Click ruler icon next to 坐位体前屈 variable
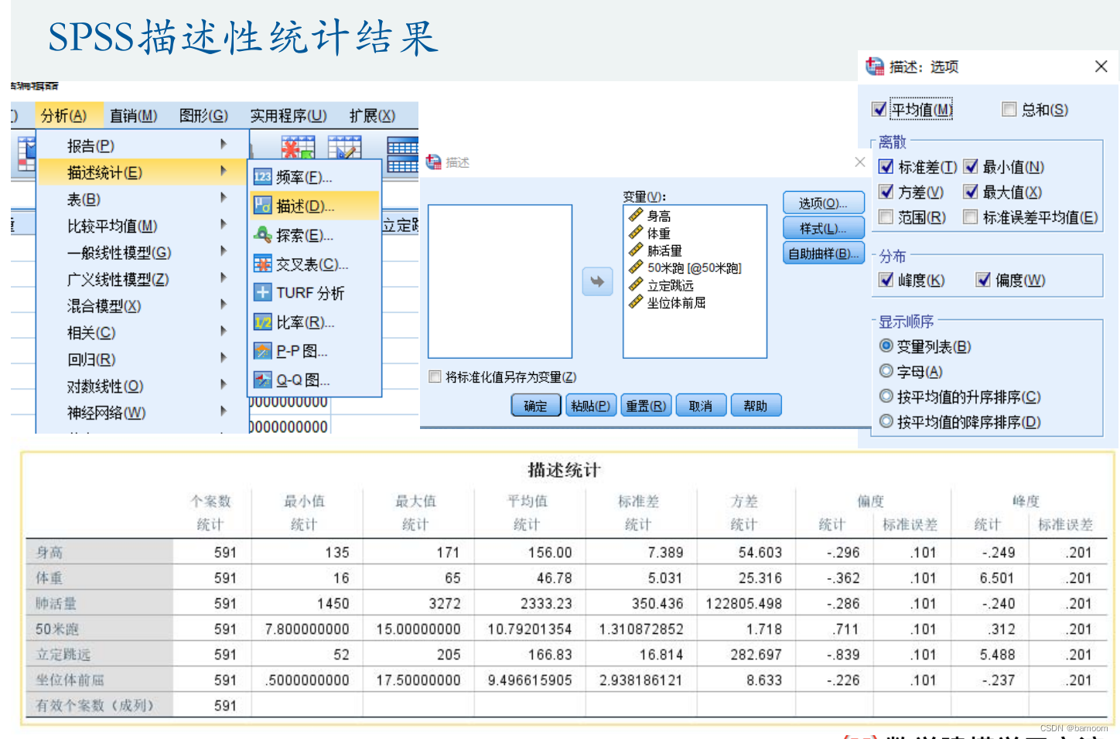Screen dimensions: 1120x739 point(636,301)
